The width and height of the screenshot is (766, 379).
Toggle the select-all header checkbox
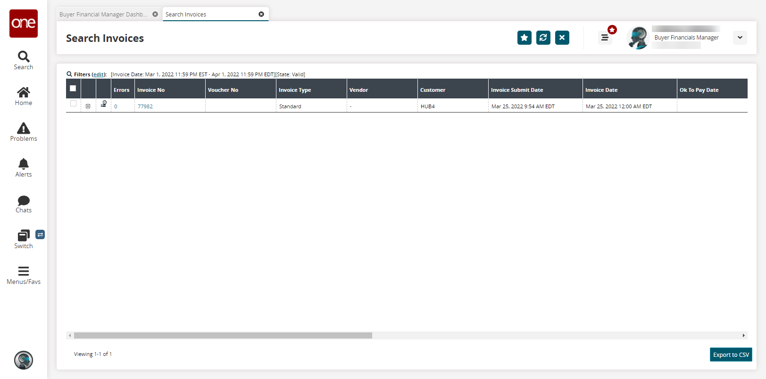point(73,89)
